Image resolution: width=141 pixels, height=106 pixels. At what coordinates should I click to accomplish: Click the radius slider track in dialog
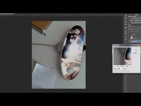[122, 71]
